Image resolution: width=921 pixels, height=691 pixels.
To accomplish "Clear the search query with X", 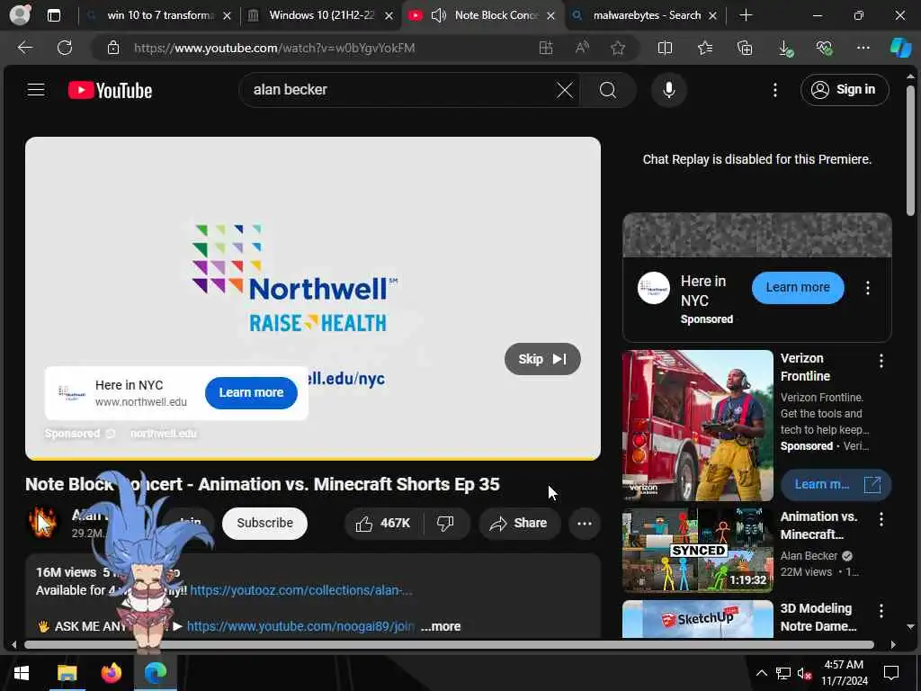I will click(565, 90).
